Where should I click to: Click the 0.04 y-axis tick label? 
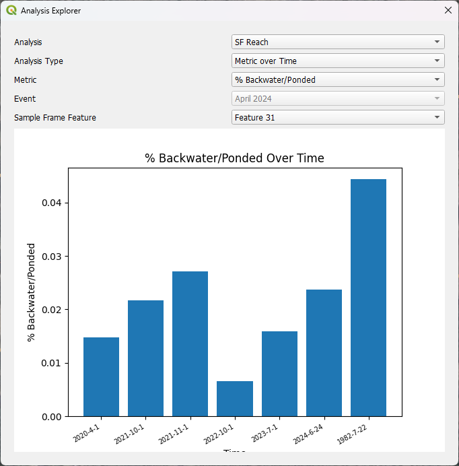(x=51, y=203)
